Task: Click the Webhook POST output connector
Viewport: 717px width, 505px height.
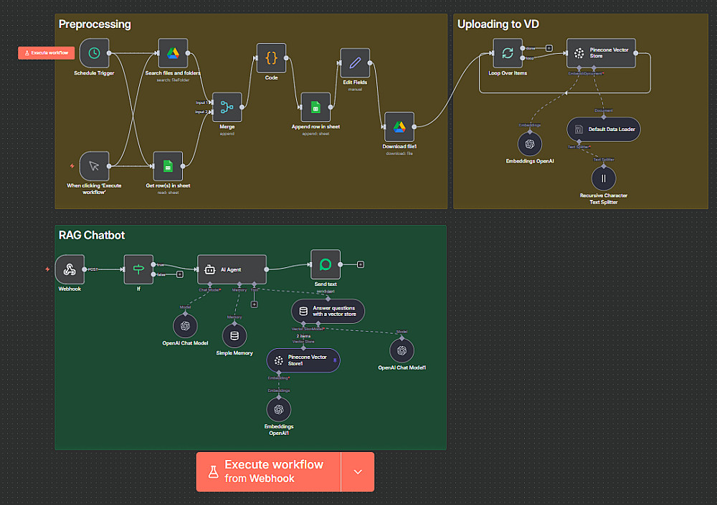Action: click(85, 269)
